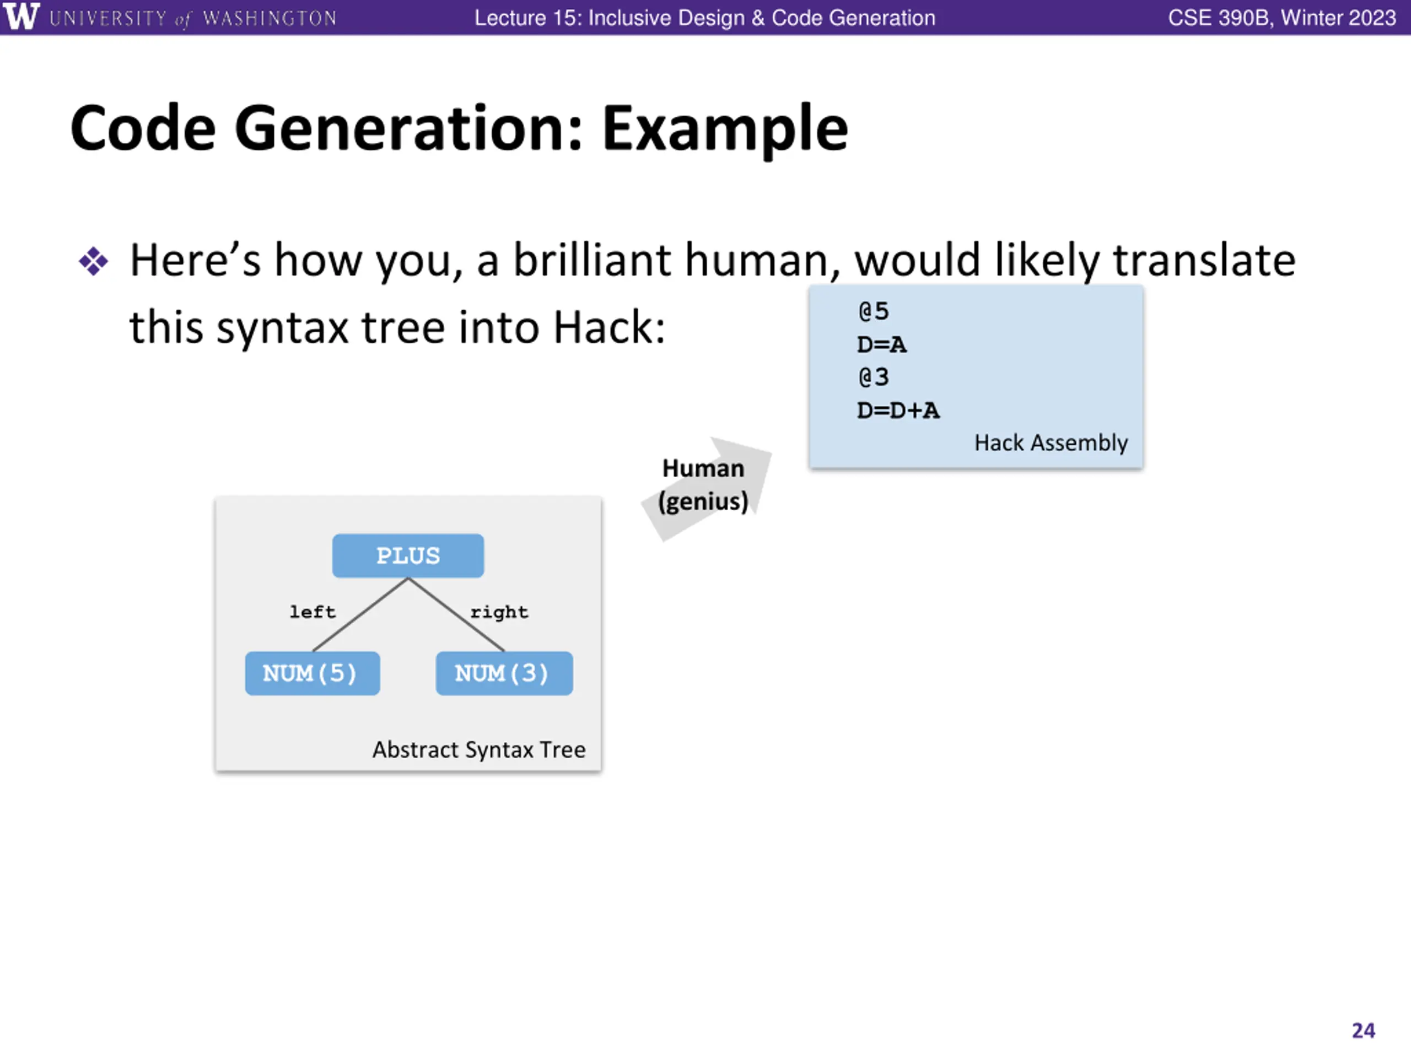Click the 'Lecture 15: Inclusive Design & Code Generation' header
Screen dimensions: 1411x1058
(x=705, y=18)
